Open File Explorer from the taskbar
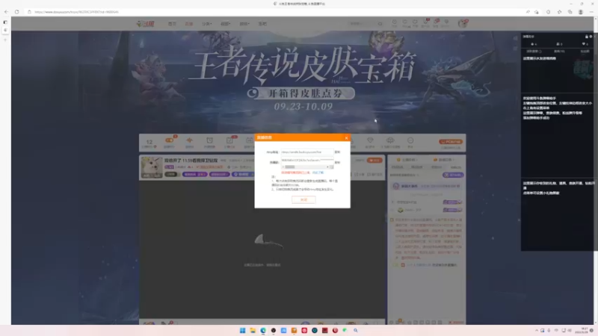The height and width of the screenshot is (336, 598). click(x=253, y=330)
